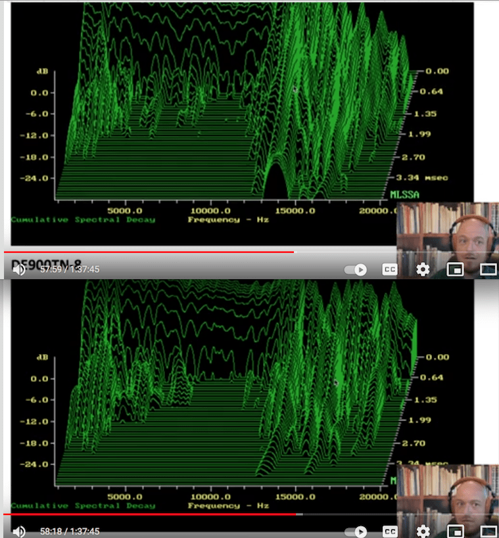Click 'Cumulative Spectral Decay' label in upper plot
499x538 pixels.
coord(83,219)
